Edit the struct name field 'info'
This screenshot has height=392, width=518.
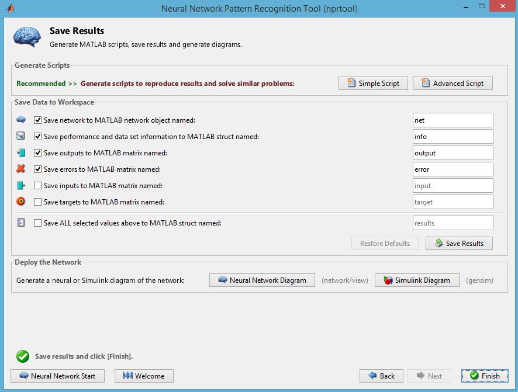453,137
